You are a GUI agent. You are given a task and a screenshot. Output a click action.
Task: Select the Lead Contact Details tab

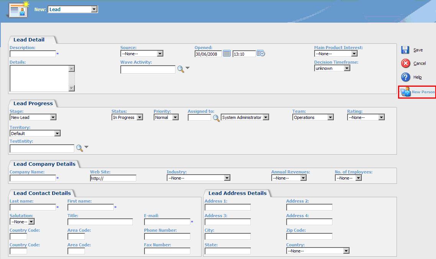(x=42, y=193)
